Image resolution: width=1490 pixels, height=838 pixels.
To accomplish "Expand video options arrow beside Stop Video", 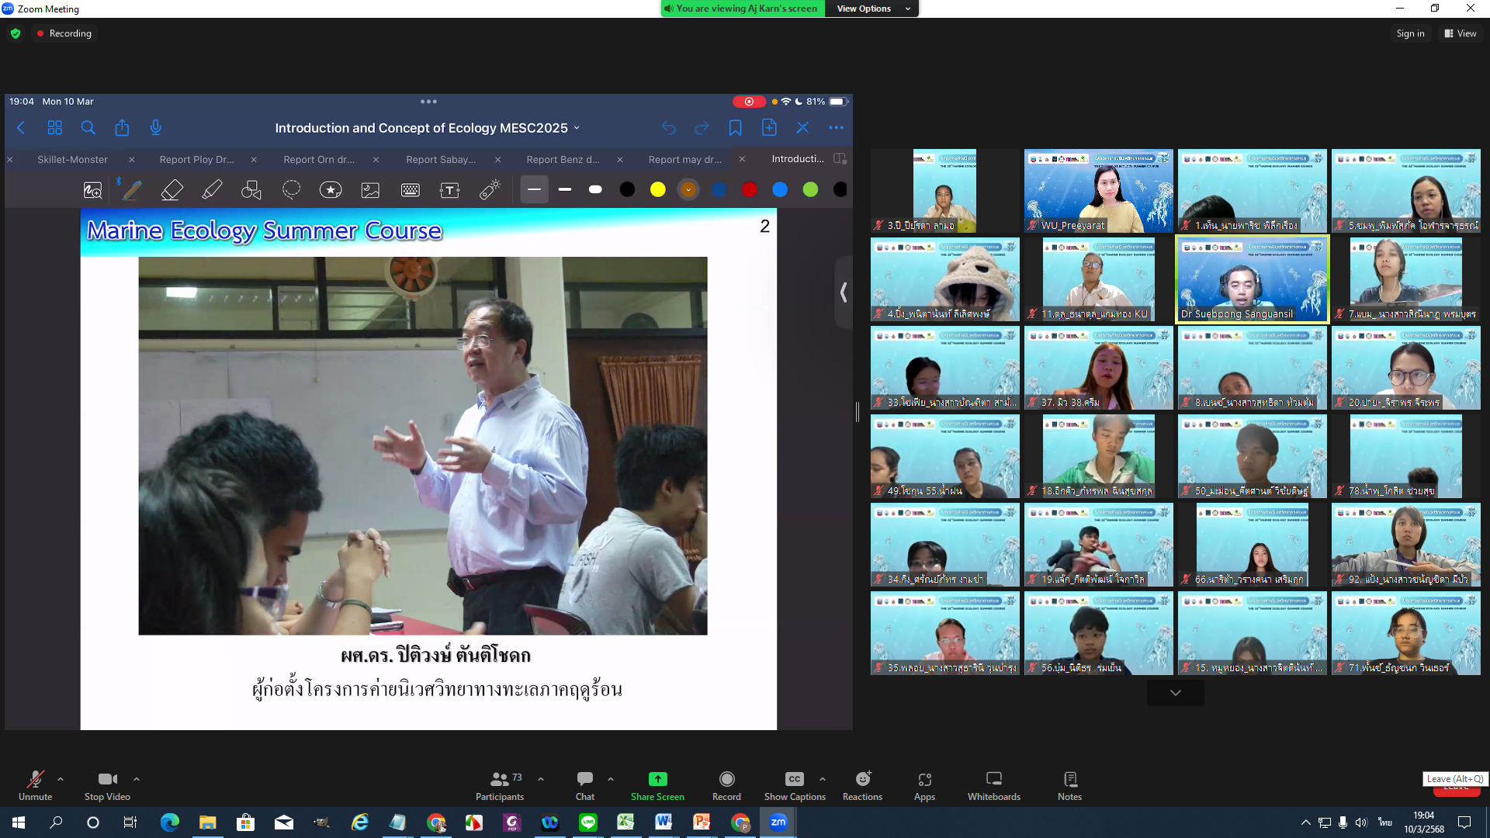I will (x=137, y=778).
